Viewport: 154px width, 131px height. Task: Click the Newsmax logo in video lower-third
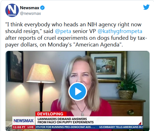click(x=24, y=121)
